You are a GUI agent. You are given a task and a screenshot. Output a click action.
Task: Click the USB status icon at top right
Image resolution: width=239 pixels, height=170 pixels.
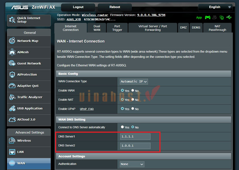[x=229, y=18]
